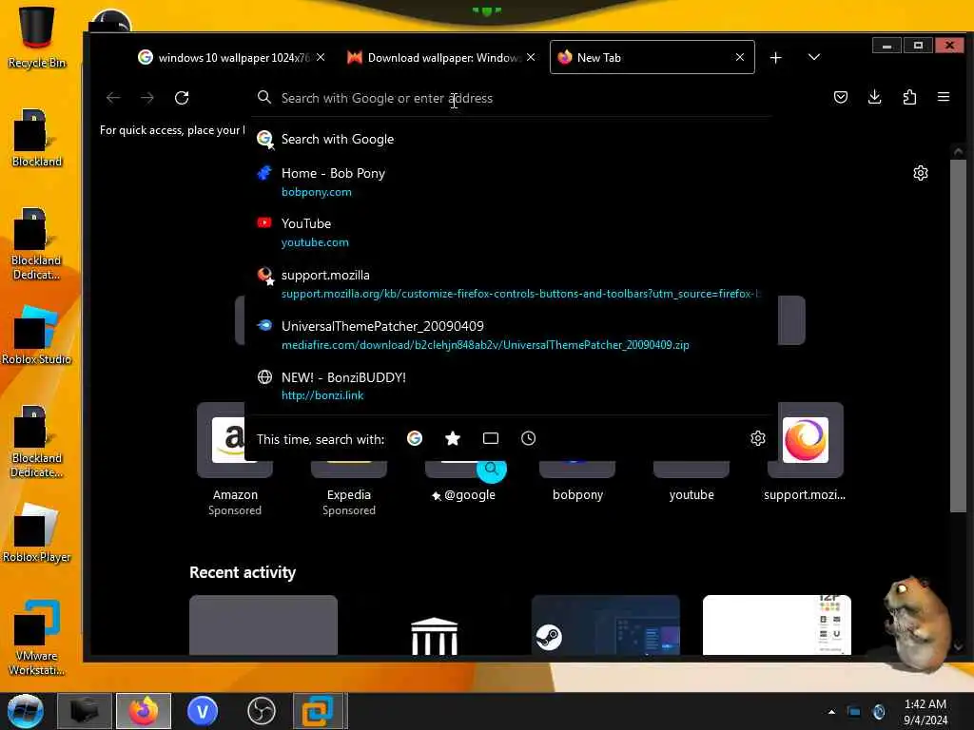Select the Recycle Bin desktop icon
The image size is (974, 730).
[37, 37]
